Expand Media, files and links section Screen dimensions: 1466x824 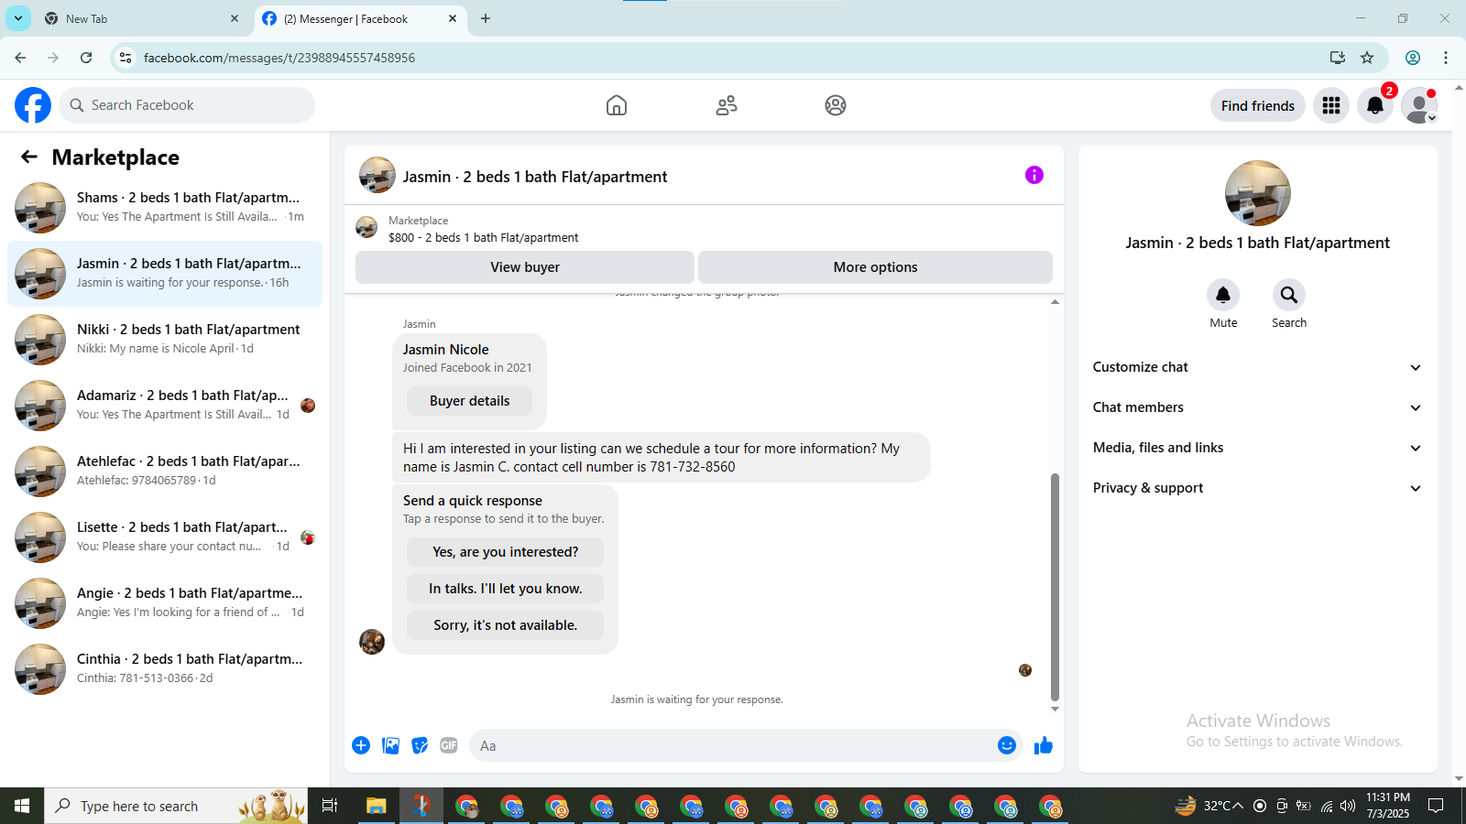[x=1257, y=448]
